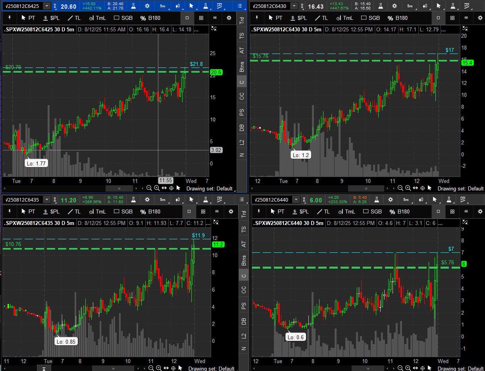Toggle the symbol link icon on 6435 chart

(x=55, y=200)
